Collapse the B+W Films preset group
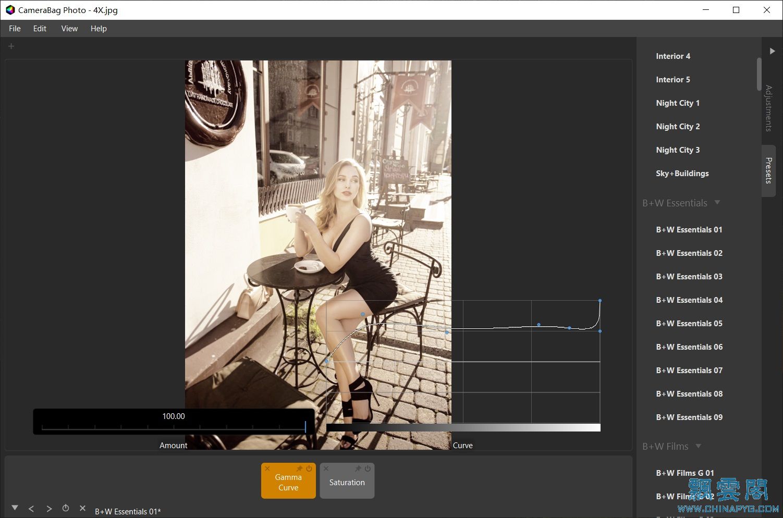The width and height of the screenshot is (783, 518). click(699, 446)
